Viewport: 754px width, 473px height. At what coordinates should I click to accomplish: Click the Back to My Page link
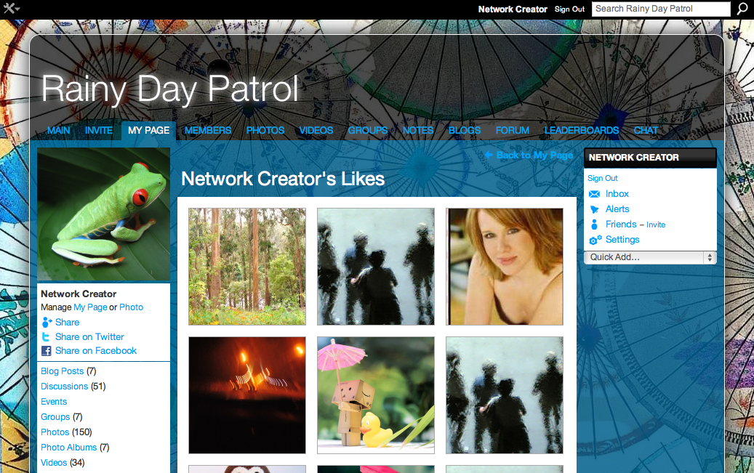(534, 155)
